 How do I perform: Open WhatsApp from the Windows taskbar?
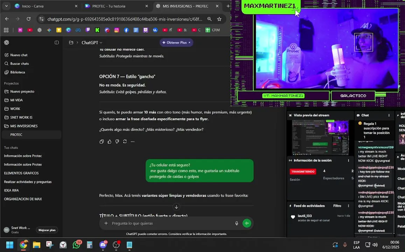pyautogui.click(x=77, y=245)
